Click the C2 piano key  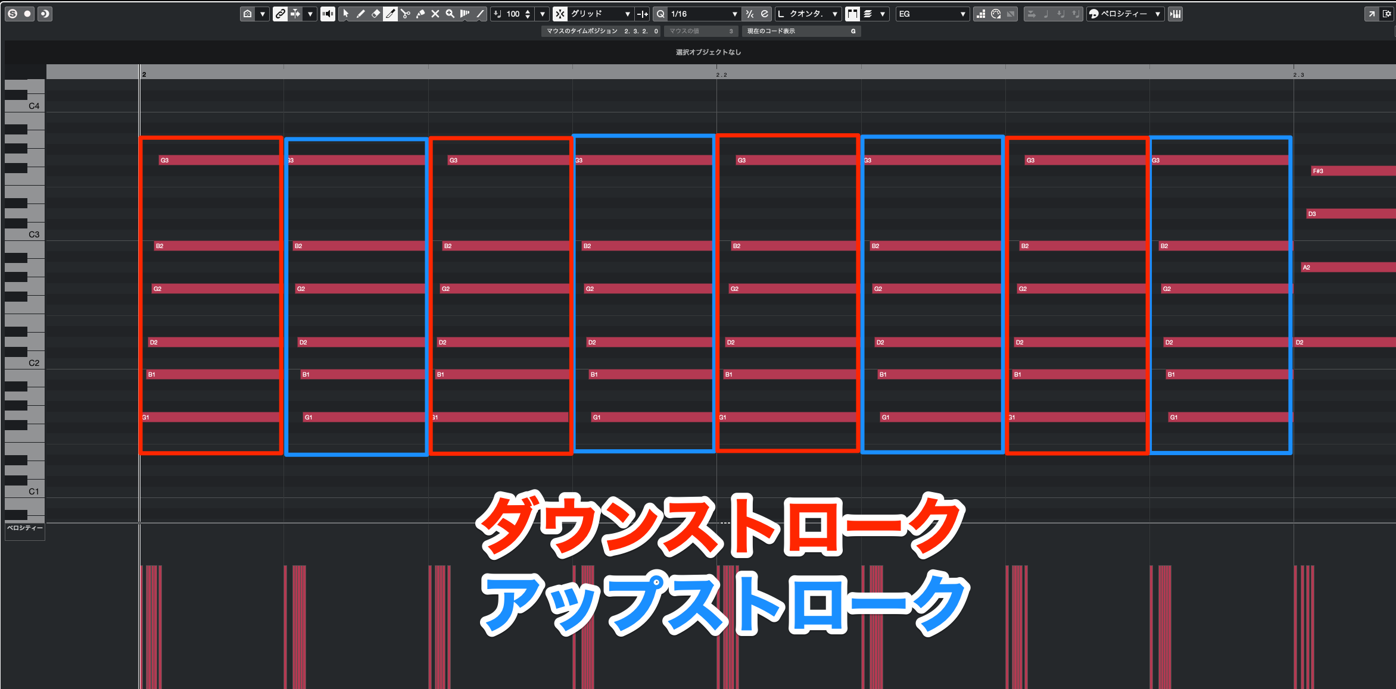[x=25, y=363]
